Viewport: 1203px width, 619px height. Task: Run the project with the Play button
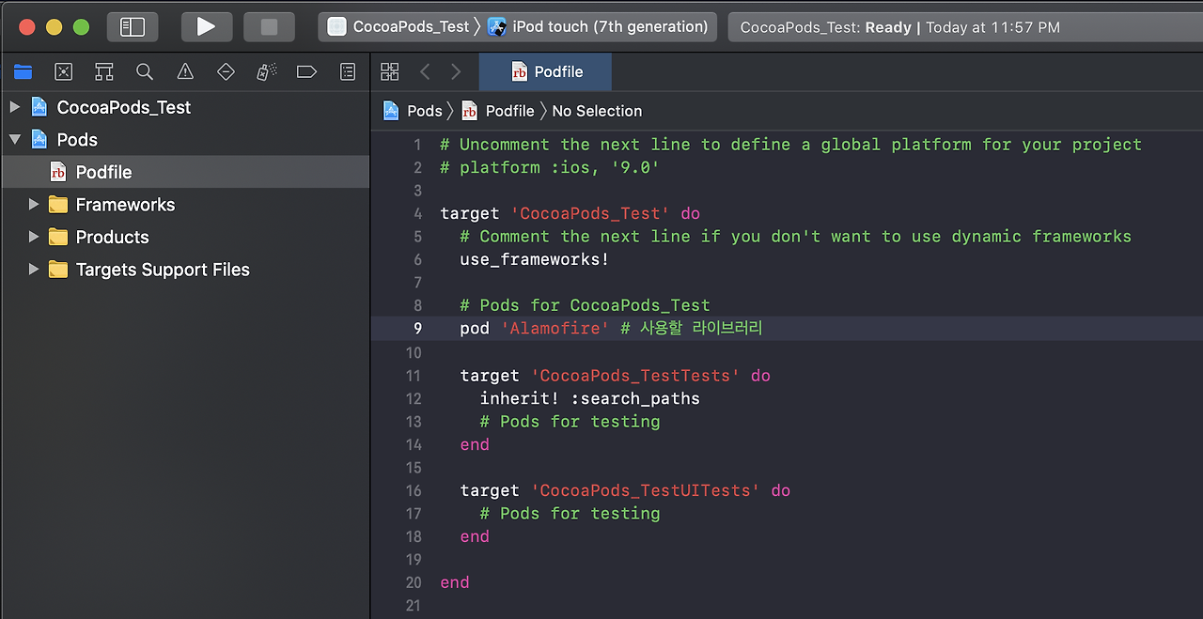tap(206, 26)
